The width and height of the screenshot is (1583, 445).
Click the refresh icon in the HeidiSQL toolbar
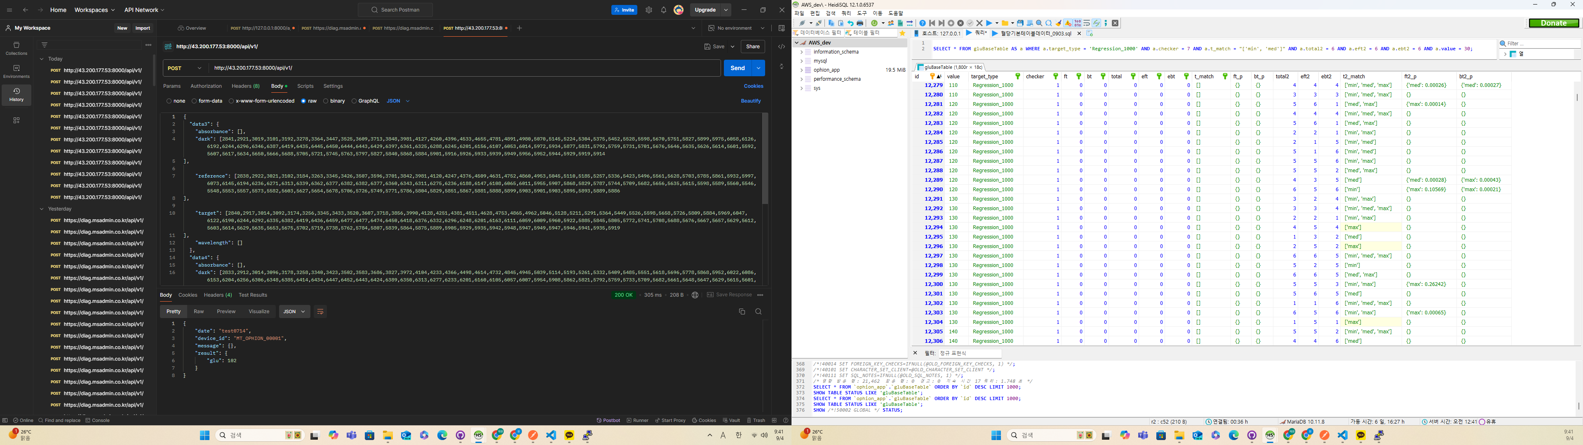click(x=874, y=23)
